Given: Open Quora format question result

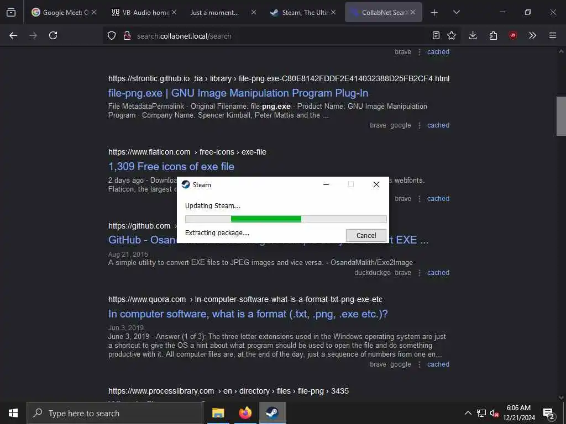Looking at the screenshot, I should point(248,314).
